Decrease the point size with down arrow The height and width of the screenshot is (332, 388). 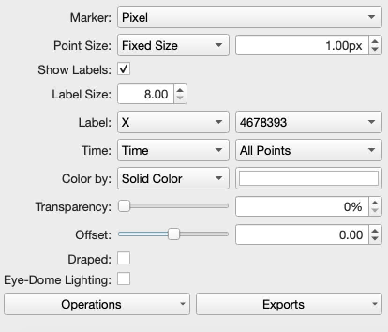[375, 49]
